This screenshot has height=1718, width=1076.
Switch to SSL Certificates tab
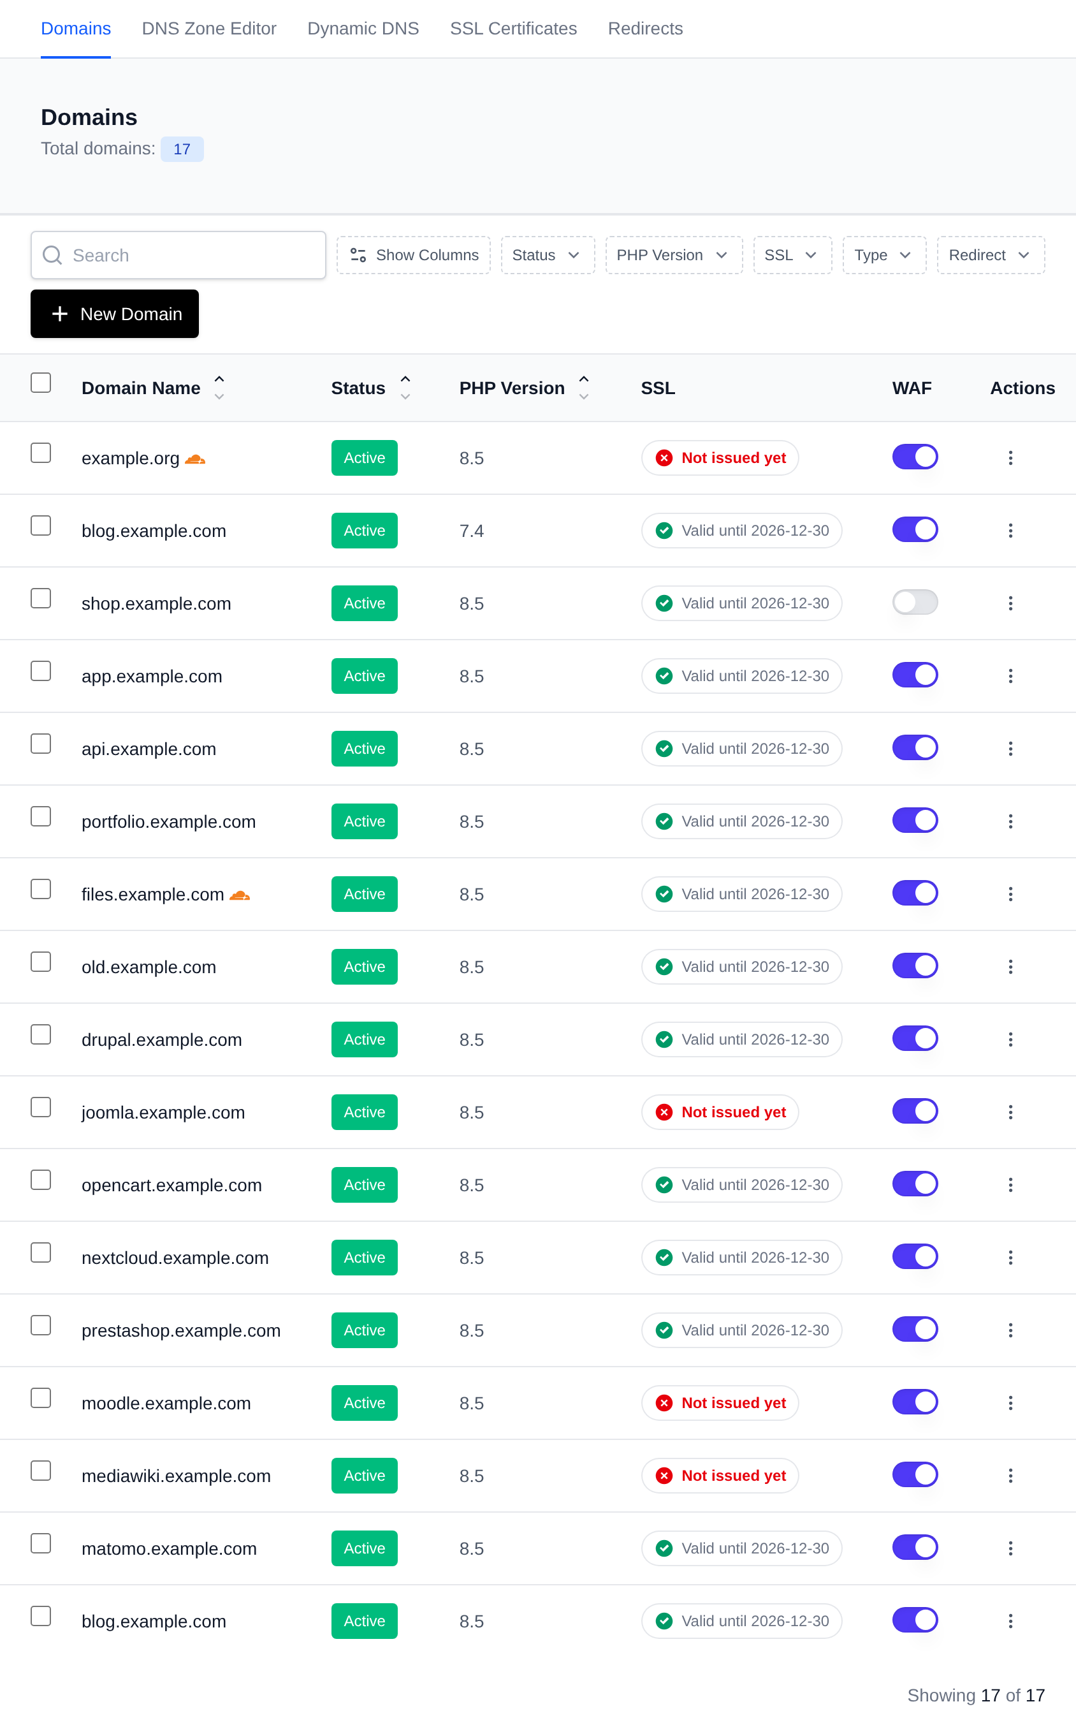pos(513,29)
